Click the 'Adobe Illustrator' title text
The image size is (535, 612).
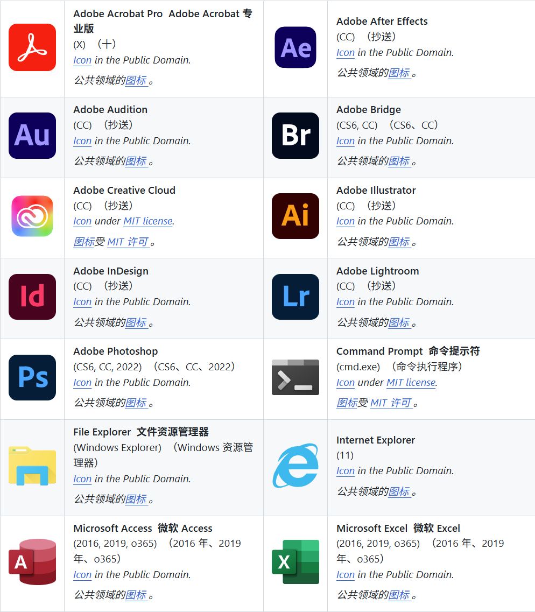point(376,191)
